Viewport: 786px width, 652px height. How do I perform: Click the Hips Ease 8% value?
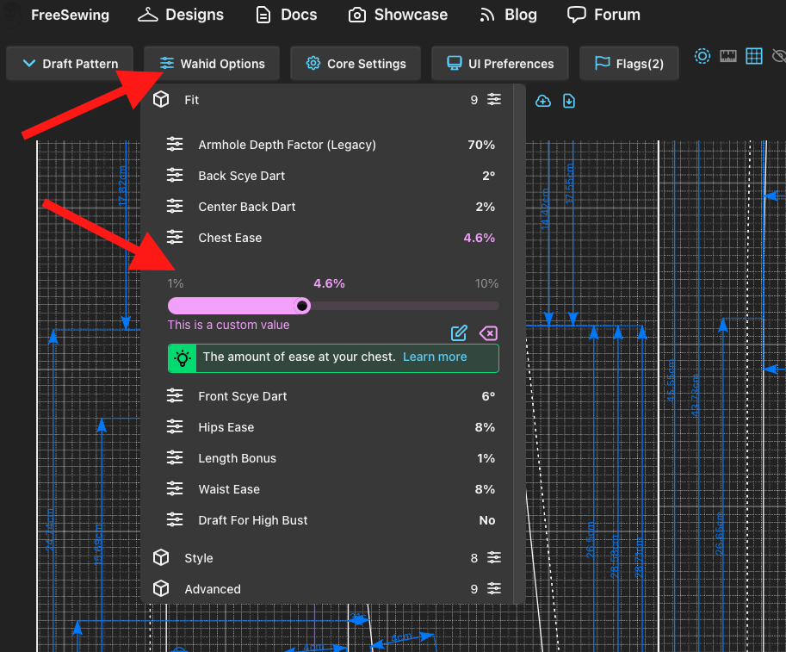point(485,427)
